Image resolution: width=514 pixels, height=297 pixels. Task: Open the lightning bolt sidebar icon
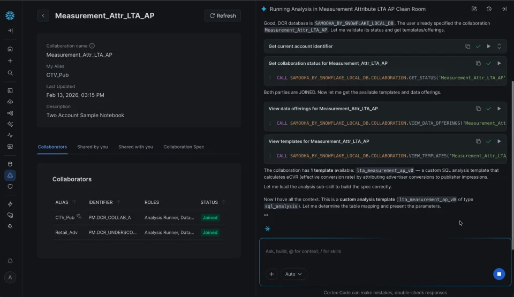click(10, 204)
